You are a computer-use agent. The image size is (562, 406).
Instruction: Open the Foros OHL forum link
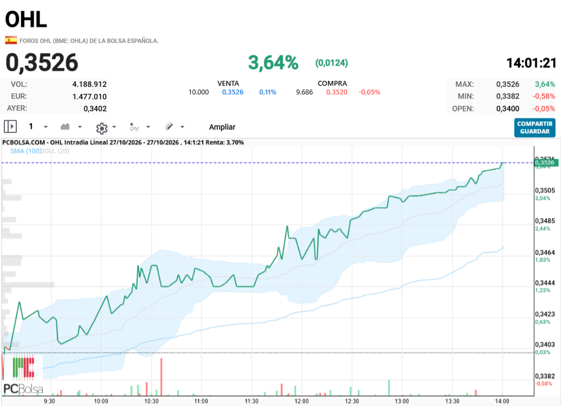[89, 41]
